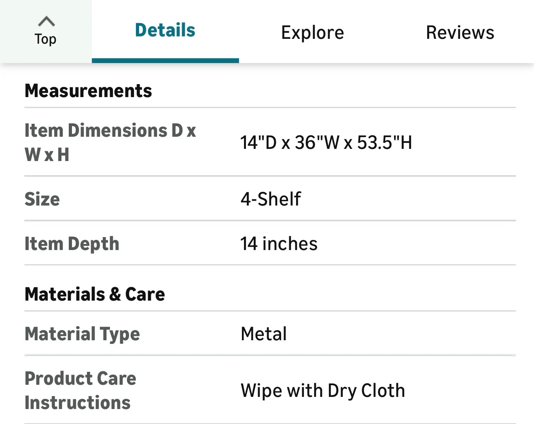534x424 pixels.
Task: Click the Size row label
Action: click(42, 199)
